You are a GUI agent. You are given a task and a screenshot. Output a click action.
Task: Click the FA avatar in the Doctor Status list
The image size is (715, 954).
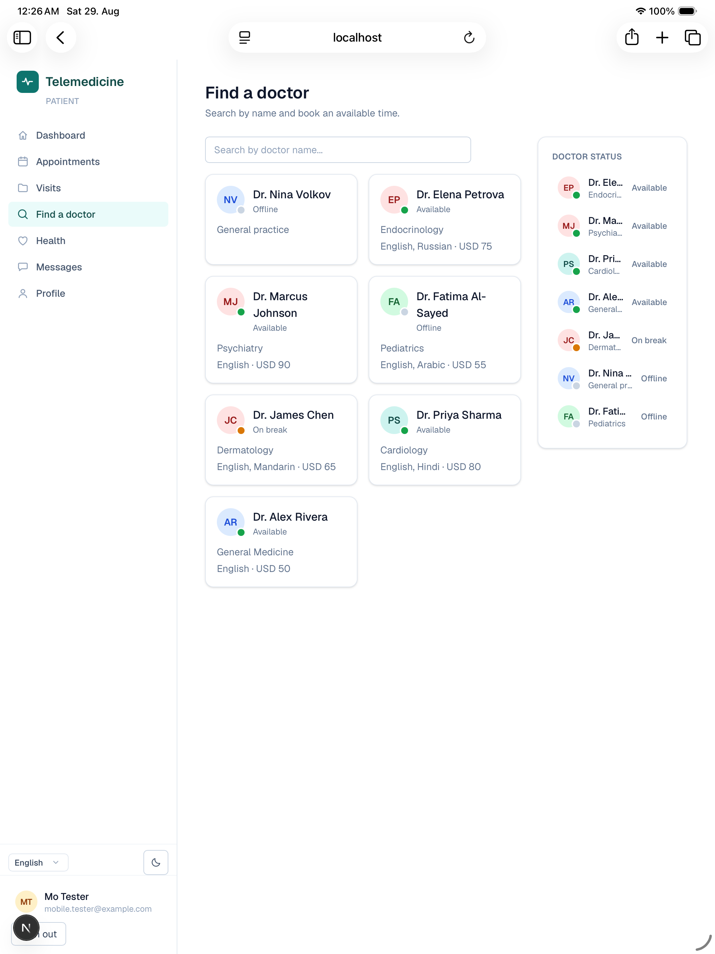[568, 417]
